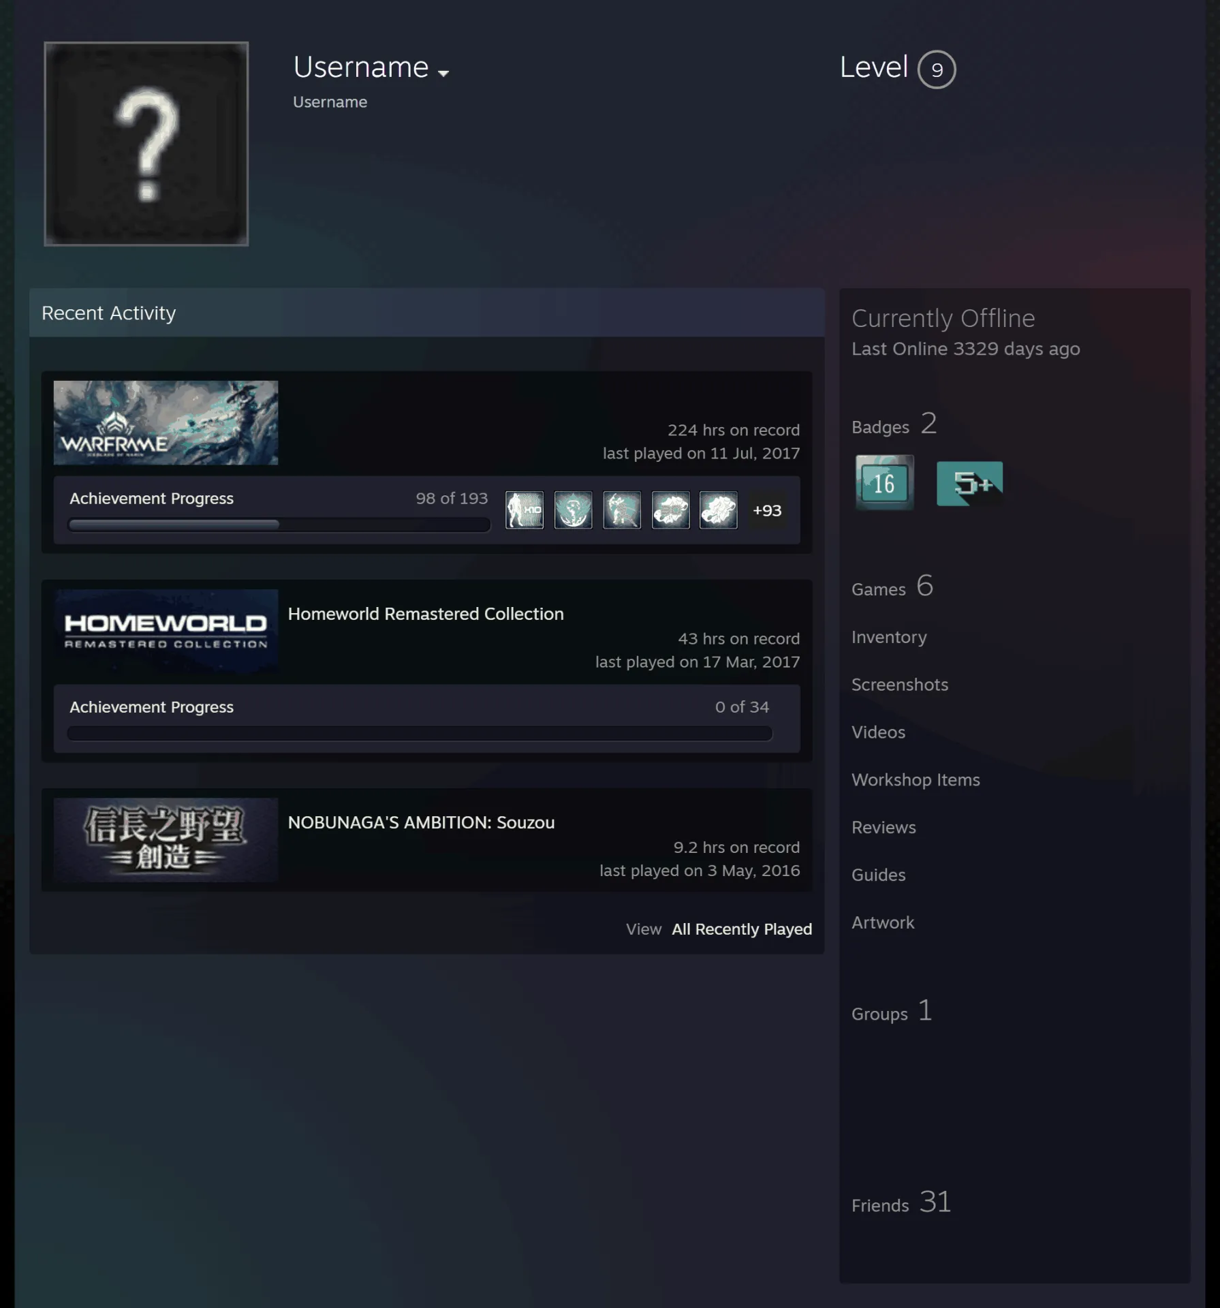1220x1308 pixels.
Task: Open the Guides link
Action: coord(878,875)
